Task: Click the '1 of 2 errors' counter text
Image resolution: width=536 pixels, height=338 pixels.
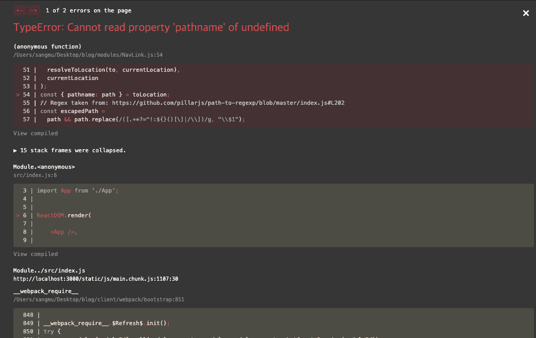Action: pos(88,10)
